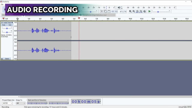This screenshot has width=192, height=108.
Task: Click the playback meter speaker icon
Action: (x=119, y=7)
